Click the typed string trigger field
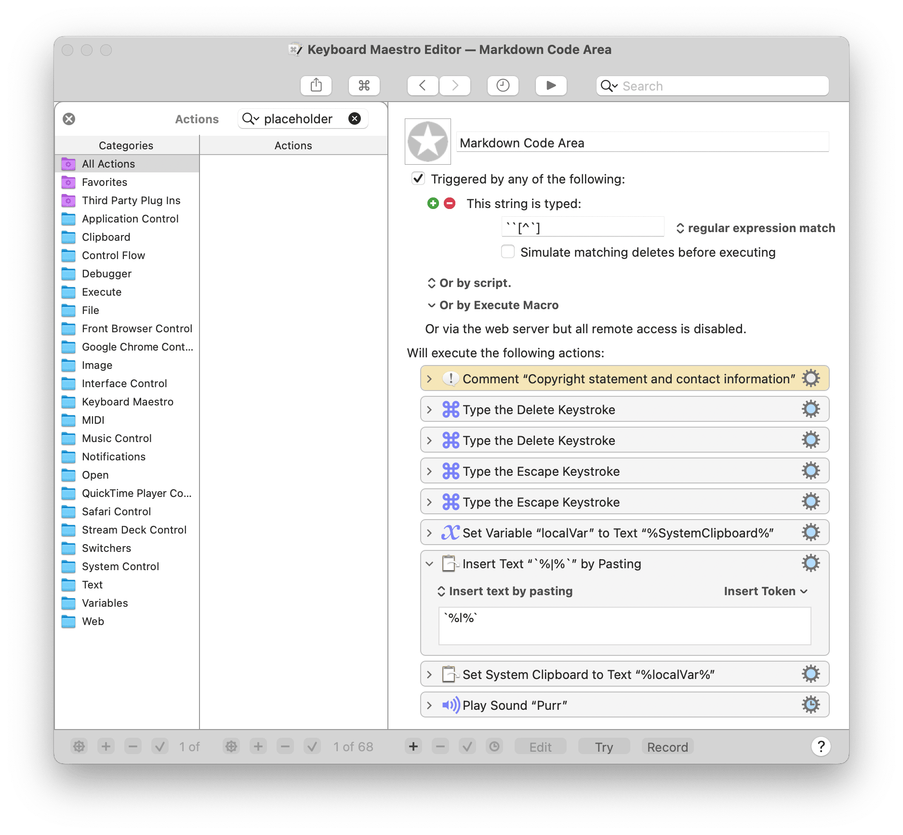Image resolution: width=903 pixels, height=835 pixels. pyautogui.click(x=583, y=227)
